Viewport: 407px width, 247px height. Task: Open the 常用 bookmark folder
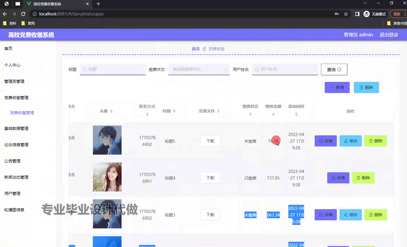(x=28, y=23)
